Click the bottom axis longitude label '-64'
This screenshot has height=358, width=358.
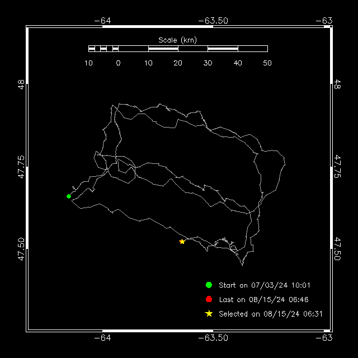click(x=102, y=338)
